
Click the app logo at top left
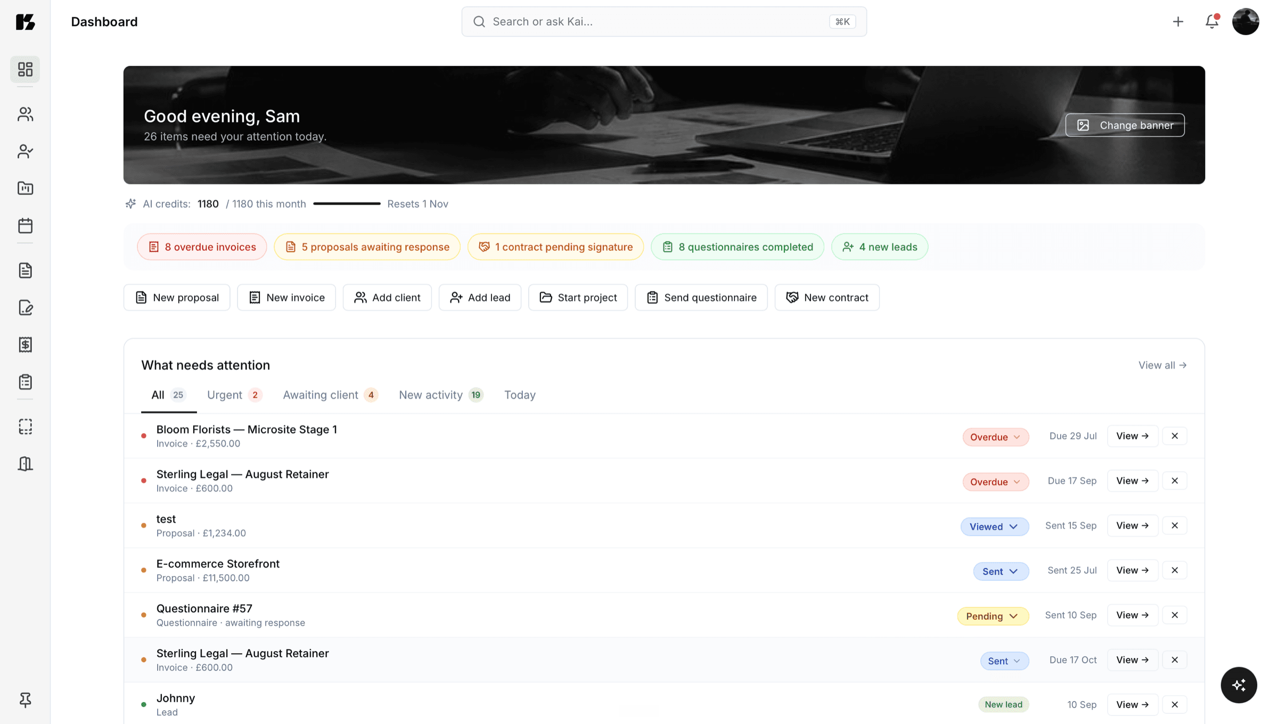point(25,21)
